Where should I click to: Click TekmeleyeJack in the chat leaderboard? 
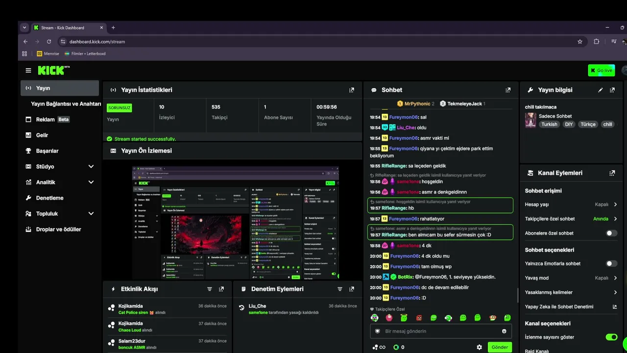[x=464, y=104]
